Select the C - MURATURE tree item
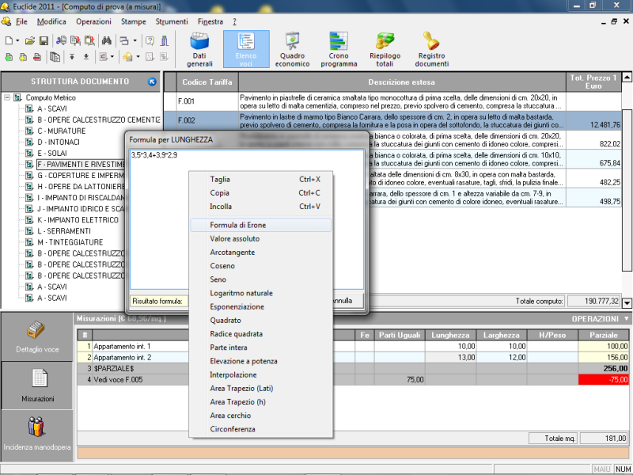 click(62, 131)
